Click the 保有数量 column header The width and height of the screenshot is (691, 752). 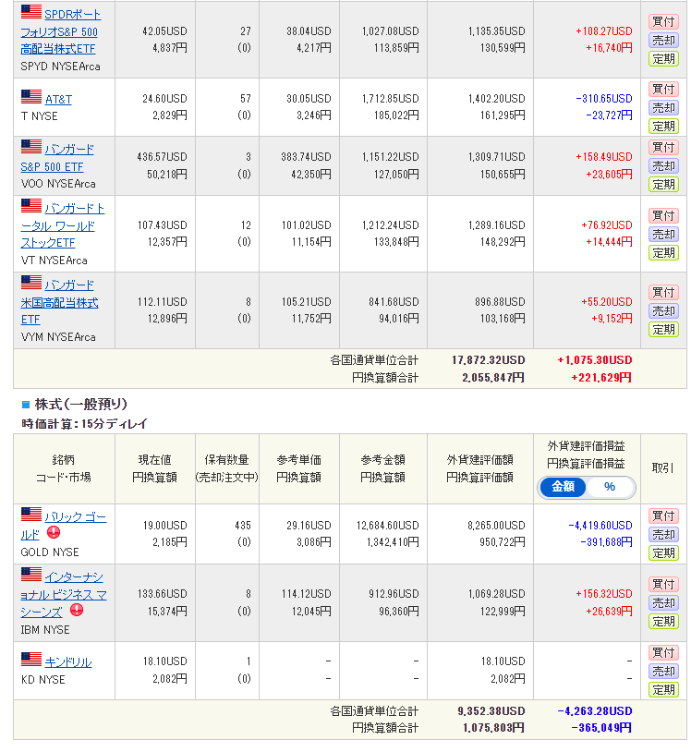point(227,460)
